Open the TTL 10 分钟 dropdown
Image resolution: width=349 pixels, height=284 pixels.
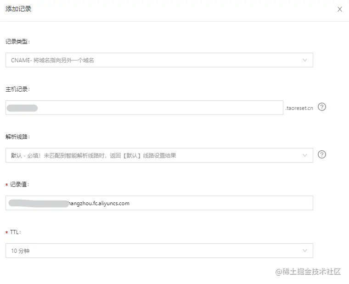[159, 251]
